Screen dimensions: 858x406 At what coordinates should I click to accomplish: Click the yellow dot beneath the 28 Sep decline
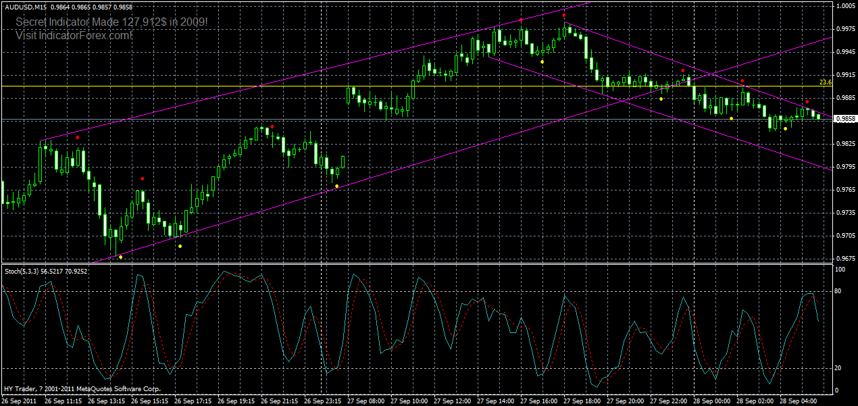(786, 128)
